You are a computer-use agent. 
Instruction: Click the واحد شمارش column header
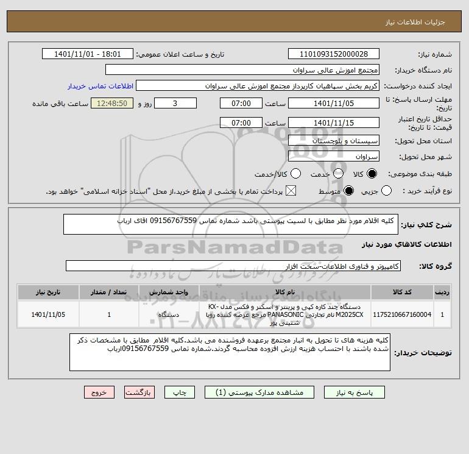[x=169, y=292]
